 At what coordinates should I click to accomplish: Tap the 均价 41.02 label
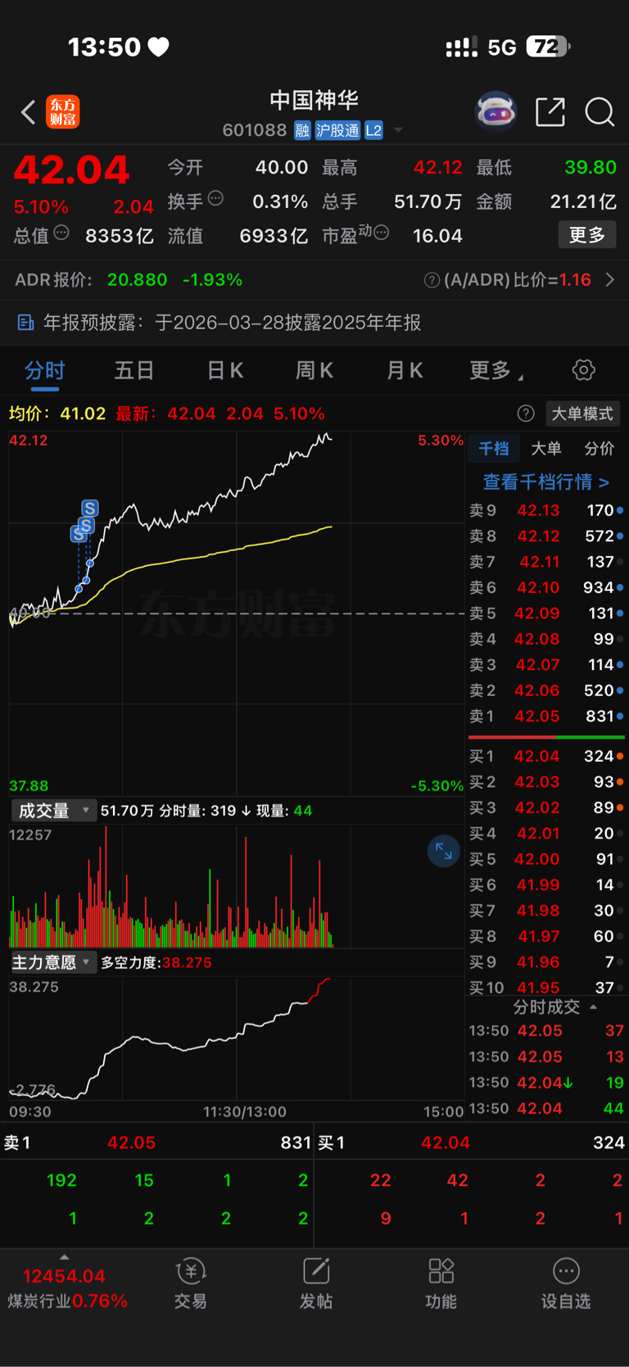(57, 414)
